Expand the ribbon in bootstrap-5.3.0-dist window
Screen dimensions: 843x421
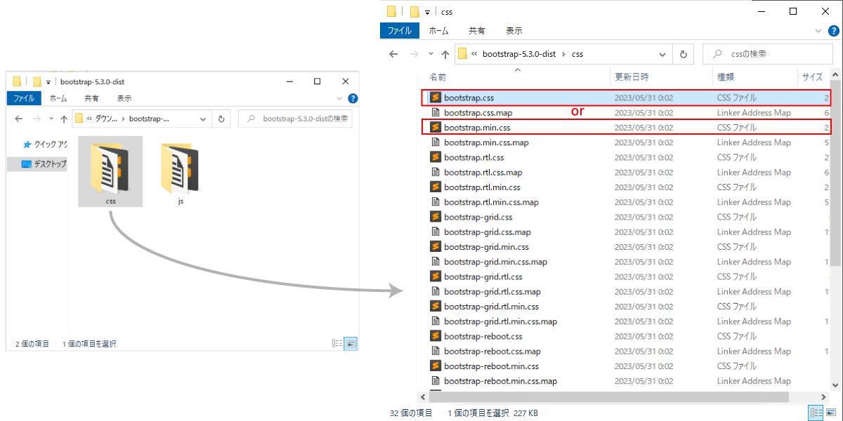340,98
